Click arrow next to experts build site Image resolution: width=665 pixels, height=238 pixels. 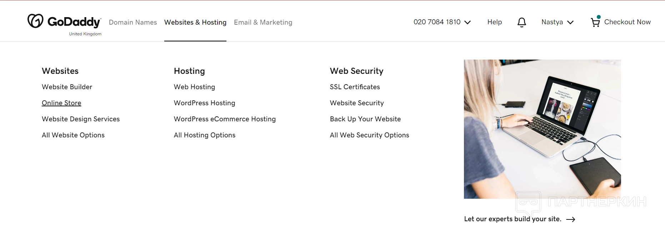pos(570,219)
